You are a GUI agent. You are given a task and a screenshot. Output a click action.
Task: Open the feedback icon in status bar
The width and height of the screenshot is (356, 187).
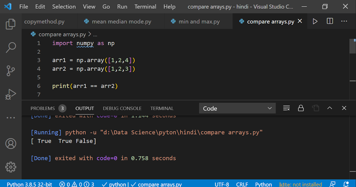click(x=333, y=184)
